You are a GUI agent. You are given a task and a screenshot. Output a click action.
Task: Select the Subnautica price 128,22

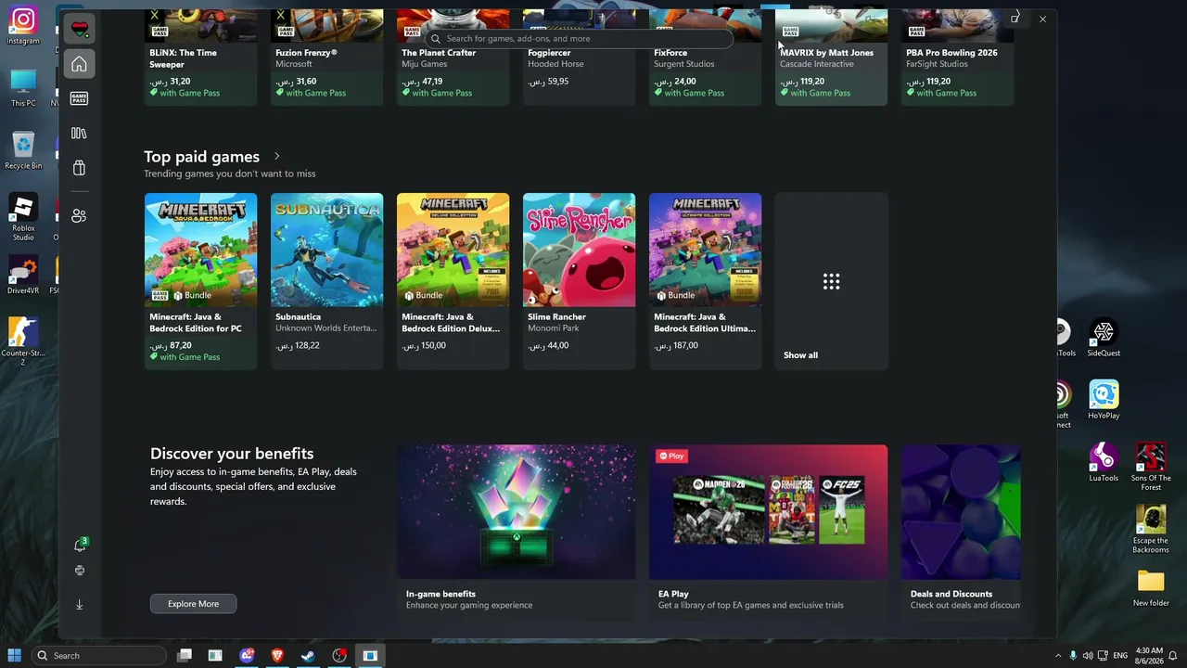click(298, 345)
